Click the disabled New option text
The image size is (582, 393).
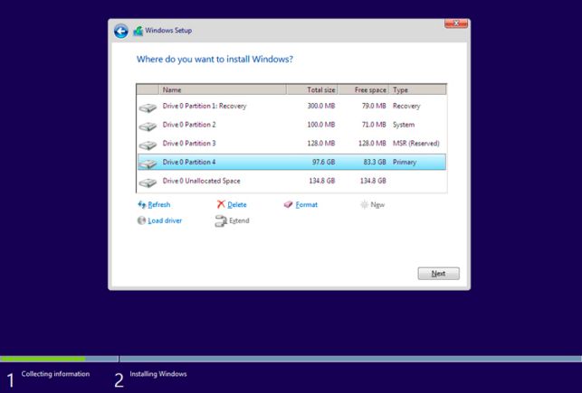(x=377, y=204)
